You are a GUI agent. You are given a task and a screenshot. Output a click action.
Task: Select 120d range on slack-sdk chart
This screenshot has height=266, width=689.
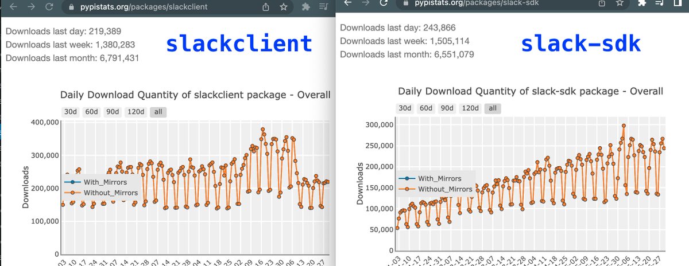click(471, 108)
